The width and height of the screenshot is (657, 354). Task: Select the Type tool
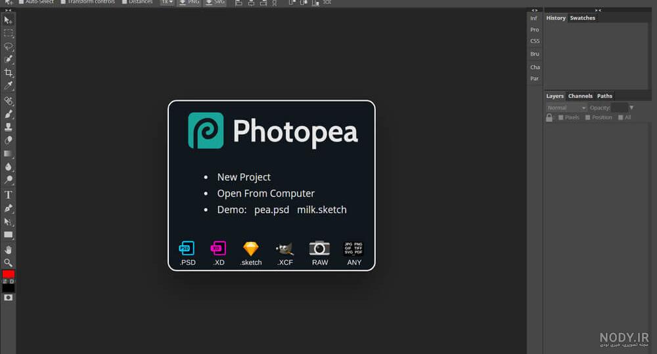coord(8,195)
